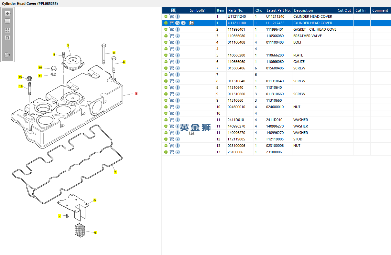Add BREATHER VALVE to cart via cart icon
The width and height of the screenshot is (391, 255).
coord(172,36)
